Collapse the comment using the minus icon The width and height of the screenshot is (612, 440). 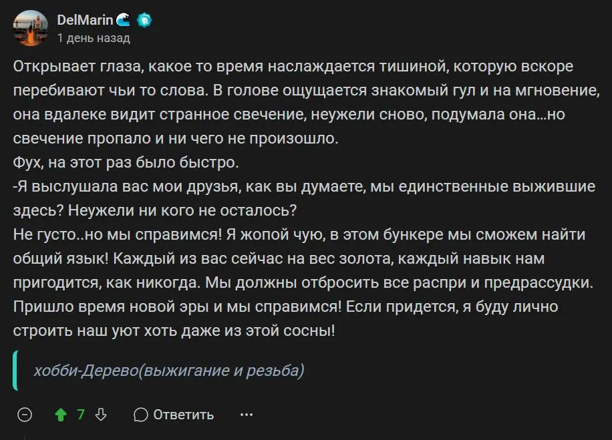point(25,415)
